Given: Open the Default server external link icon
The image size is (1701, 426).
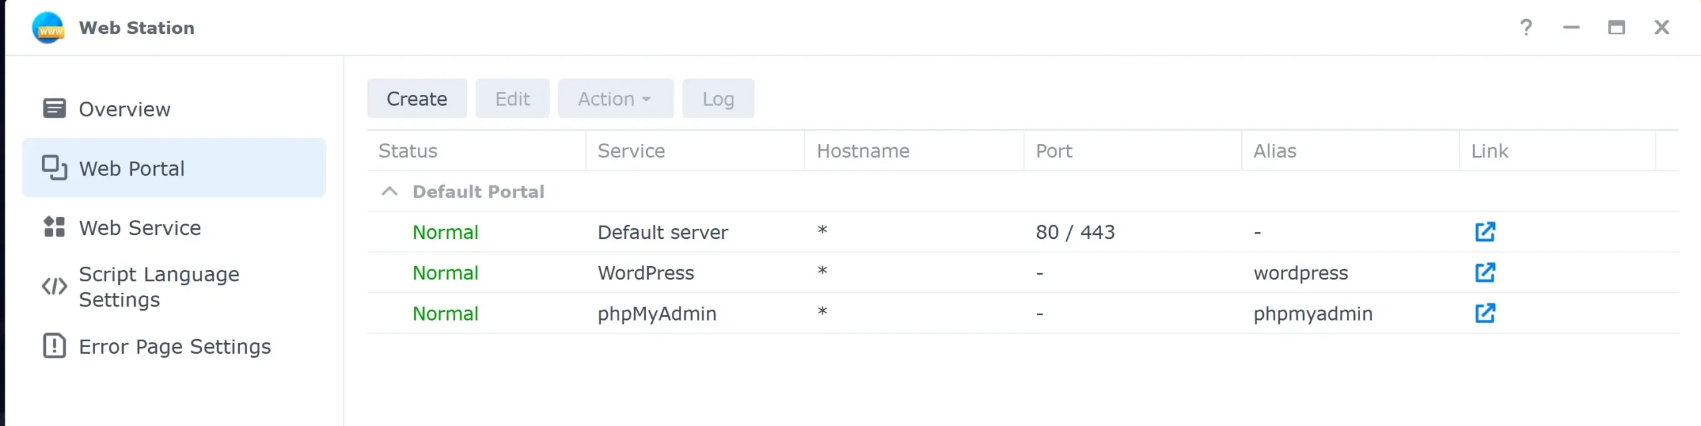Looking at the screenshot, I should coord(1486,232).
